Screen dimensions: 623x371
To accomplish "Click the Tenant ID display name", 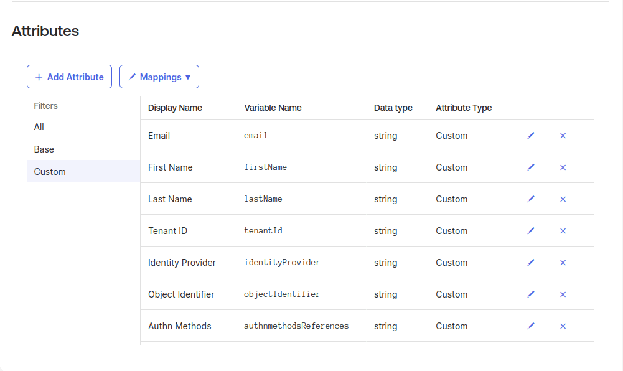I will 167,231.
